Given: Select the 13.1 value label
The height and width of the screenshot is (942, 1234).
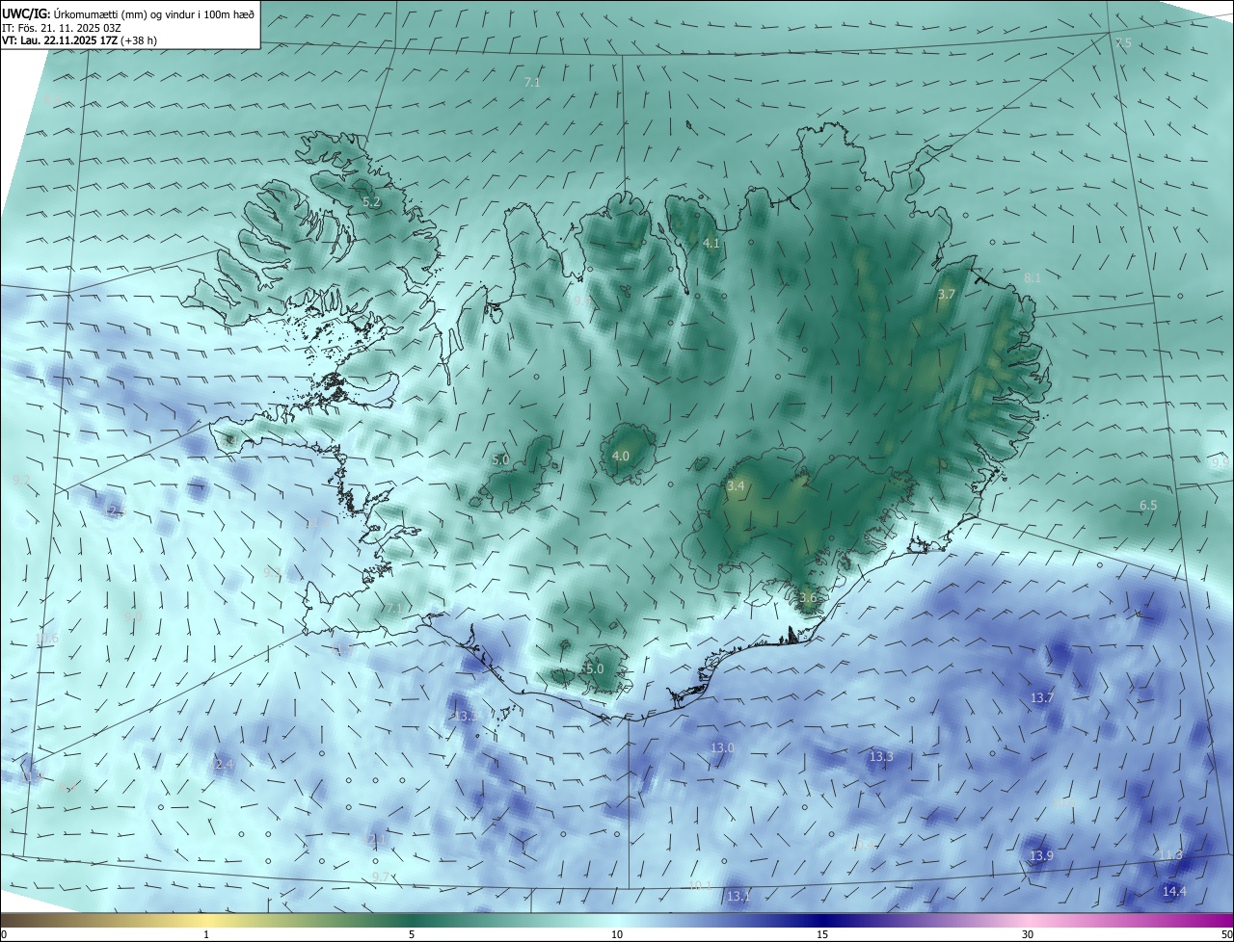Looking at the screenshot, I should (x=738, y=896).
